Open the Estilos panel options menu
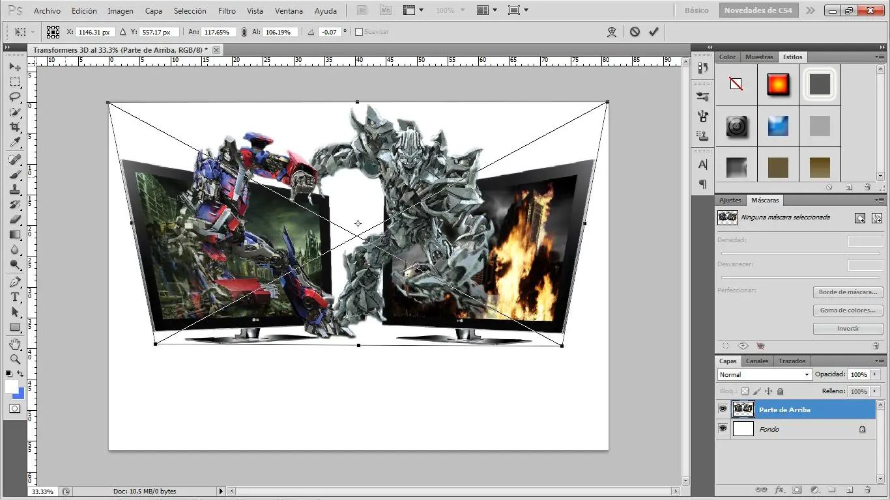Screen dimensions: 890x500 click(x=880, y=57)
